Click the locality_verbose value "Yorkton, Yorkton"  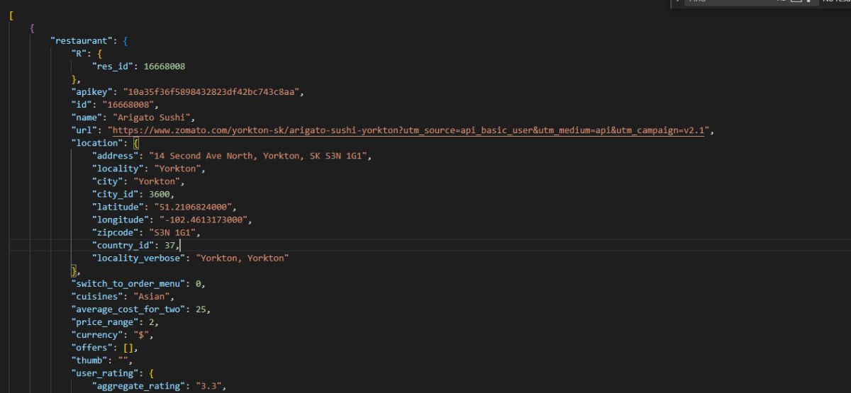[242, 258]
